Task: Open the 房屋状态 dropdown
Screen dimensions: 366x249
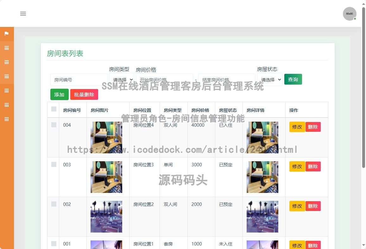Action: click(x=270, y=80)
